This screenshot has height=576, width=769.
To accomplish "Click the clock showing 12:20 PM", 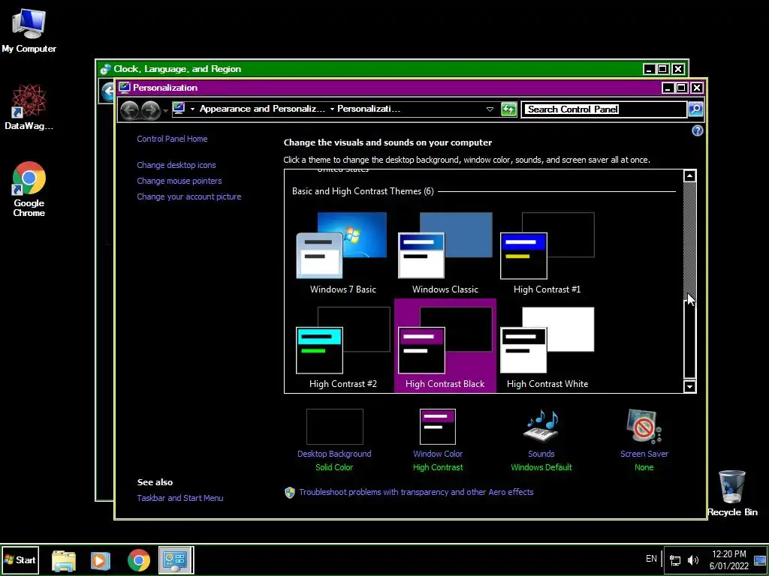I will pyautogui.click(x=728, y=560).
